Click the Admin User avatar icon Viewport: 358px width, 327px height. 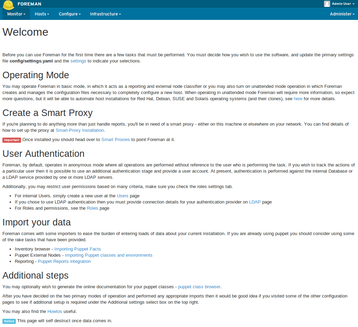point(327,4)
